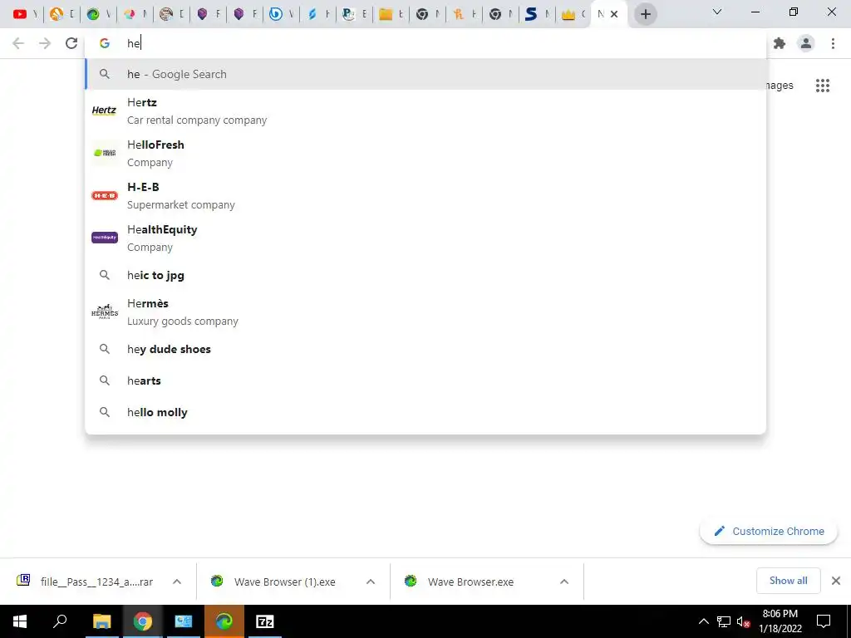Close the current New Tab
851x638 pixels.
614,14
